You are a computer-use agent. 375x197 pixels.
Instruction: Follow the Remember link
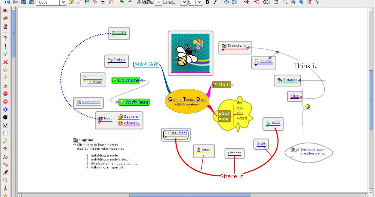[x=91, y=102]
